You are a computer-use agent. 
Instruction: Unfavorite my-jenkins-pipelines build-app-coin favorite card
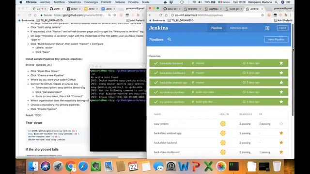(x=281, y=92)
